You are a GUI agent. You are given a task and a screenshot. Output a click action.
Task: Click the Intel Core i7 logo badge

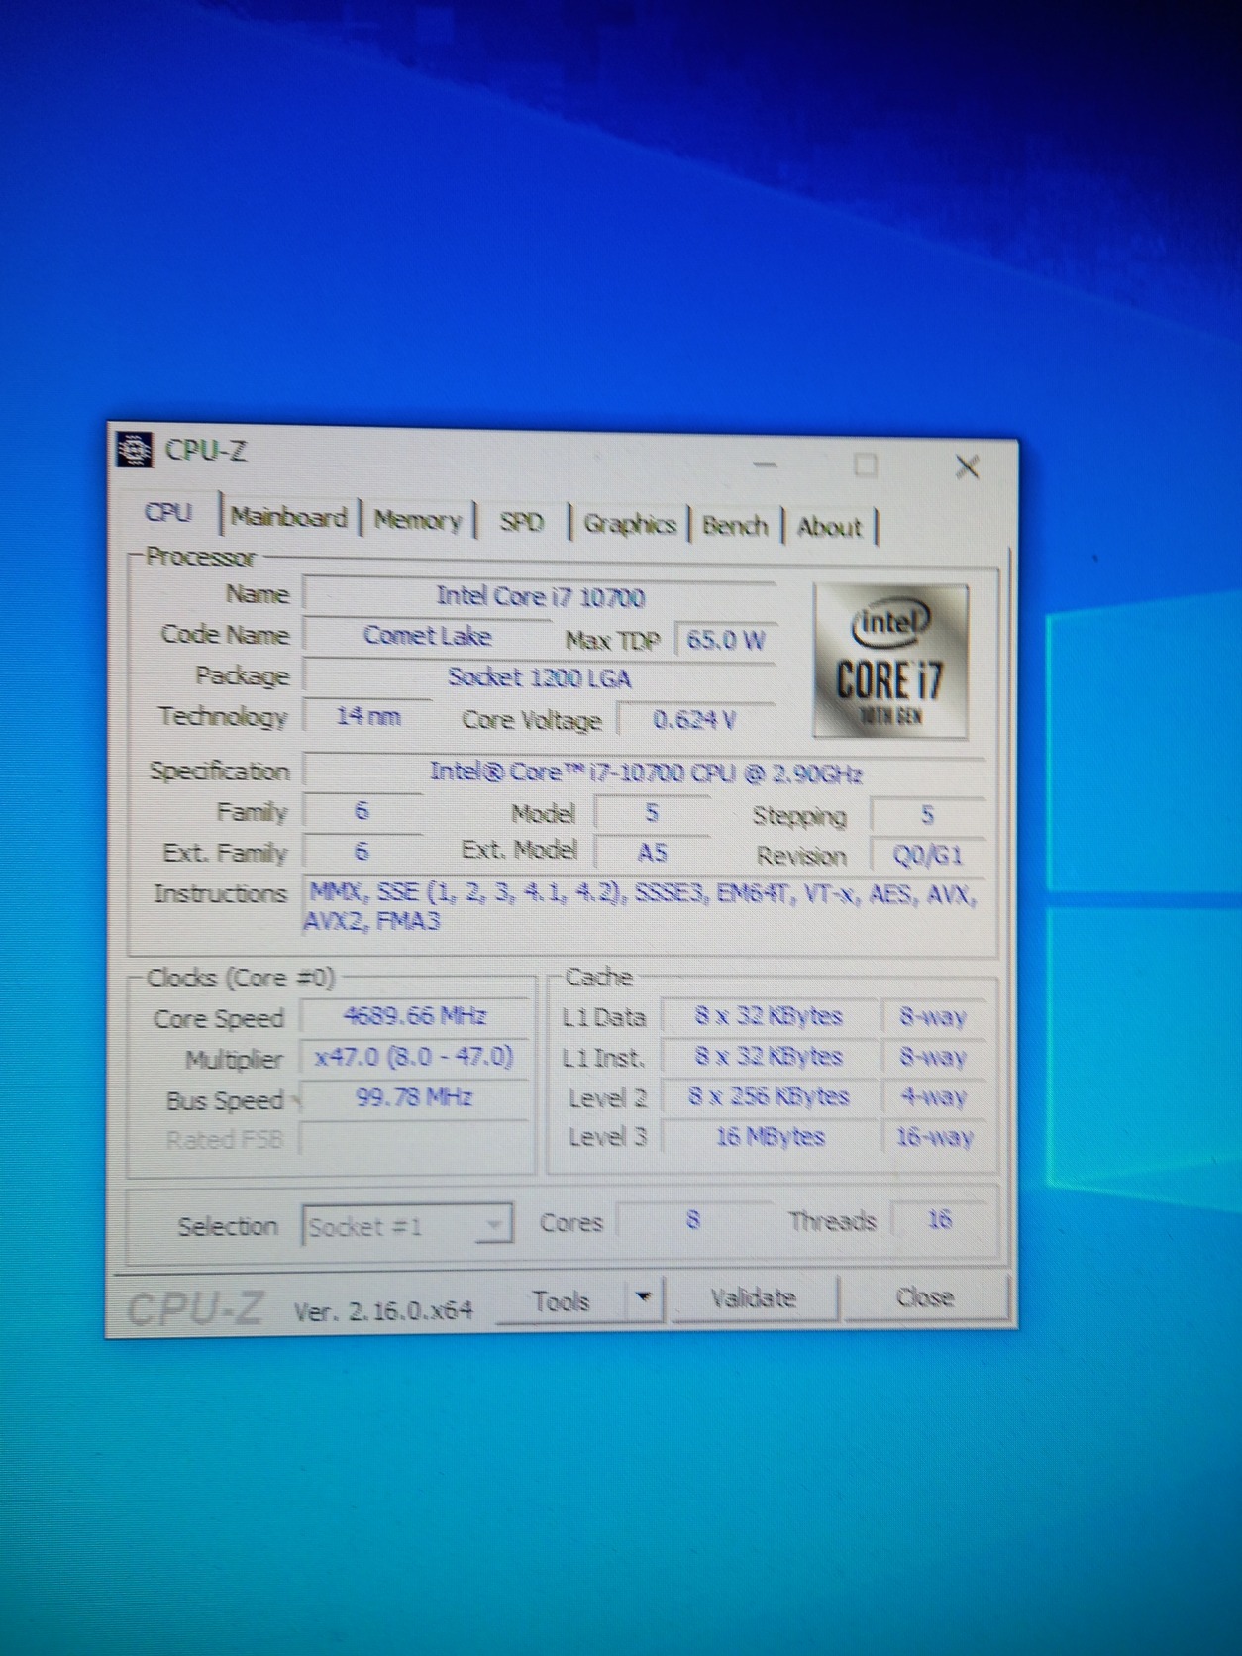890,661
